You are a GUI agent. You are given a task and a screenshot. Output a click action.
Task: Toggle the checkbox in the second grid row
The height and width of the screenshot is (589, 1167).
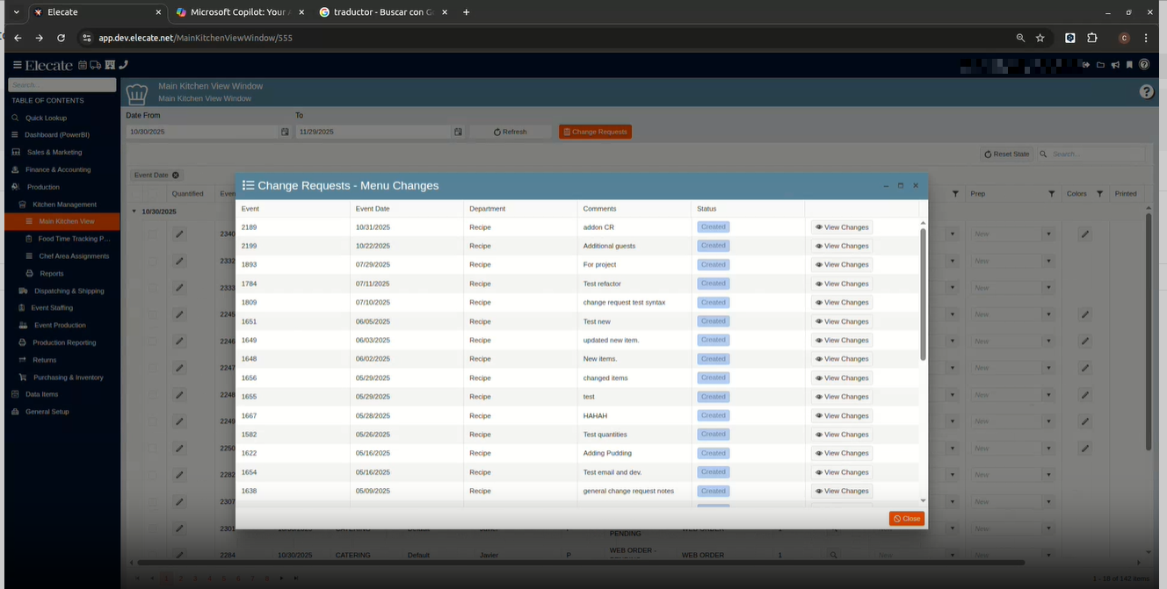(x=152, y=260)
